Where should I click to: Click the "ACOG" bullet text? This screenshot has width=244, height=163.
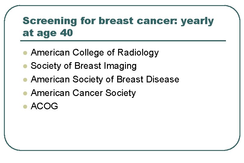click(45, 106)
